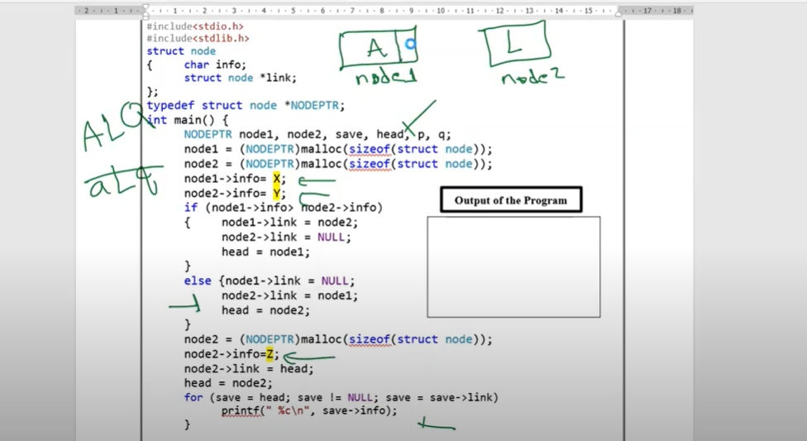
Task: Click the "struct node" declaration line below includes
Action: [x=181, y=51]
